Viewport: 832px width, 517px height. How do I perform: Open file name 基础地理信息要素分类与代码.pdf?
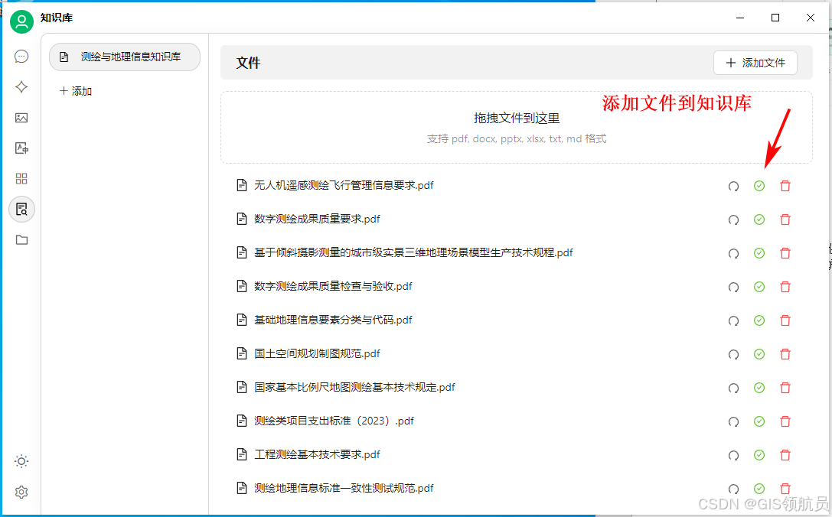[x=333, y=320]
